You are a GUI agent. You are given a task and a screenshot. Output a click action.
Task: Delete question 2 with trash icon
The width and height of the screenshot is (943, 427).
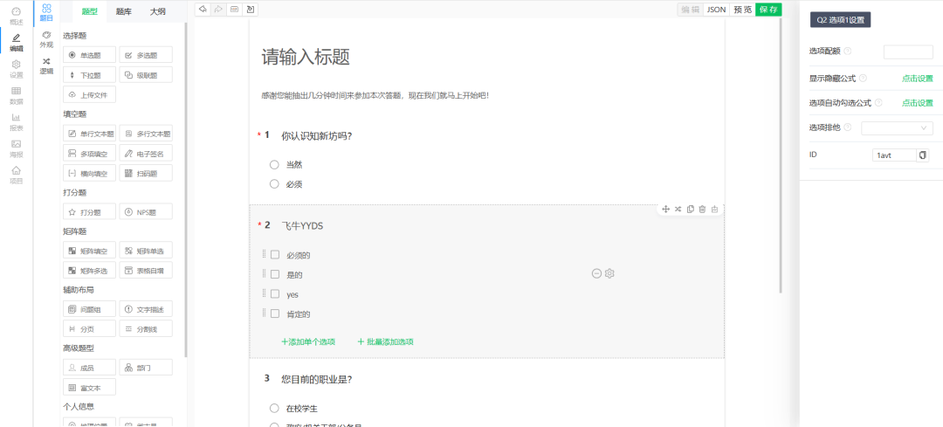702,209
